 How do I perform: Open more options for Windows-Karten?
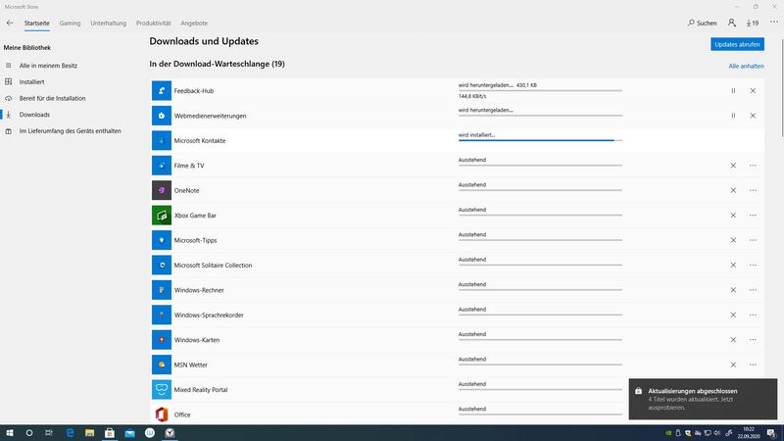[753, 340]
